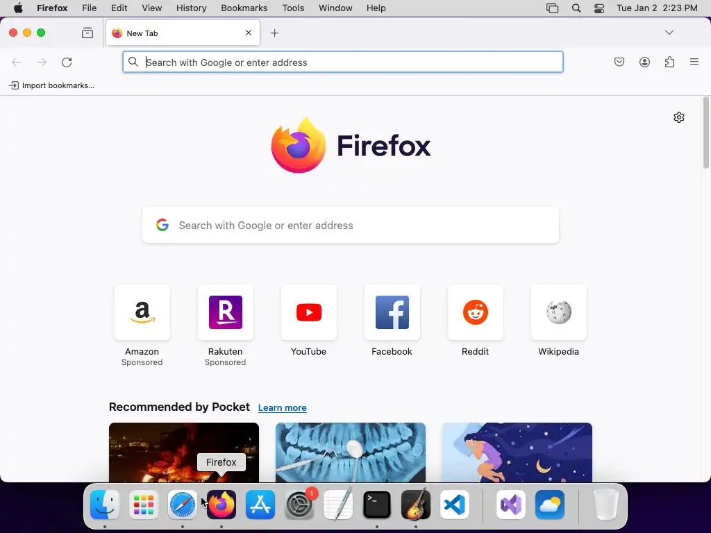Open the Pocket story with fire image
The width and height of the screenshot is (711, 533).
click(x=183, y=452)
